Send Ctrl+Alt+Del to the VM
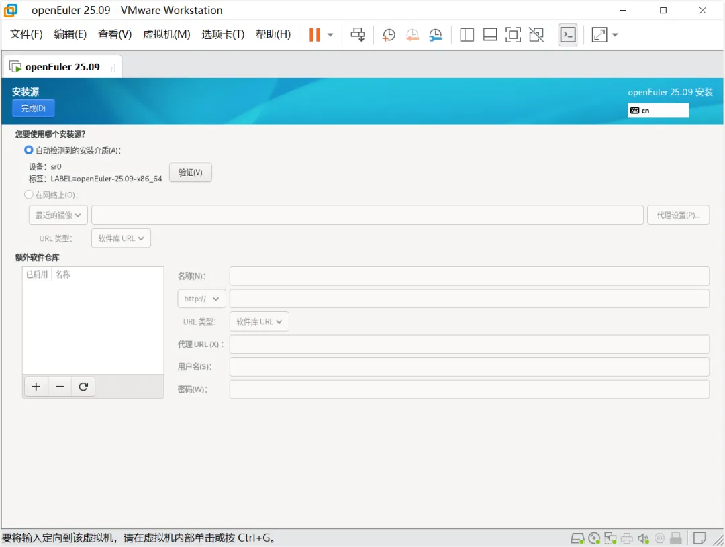The width and height of the screenshot is (725, 547). coord(357,35)
